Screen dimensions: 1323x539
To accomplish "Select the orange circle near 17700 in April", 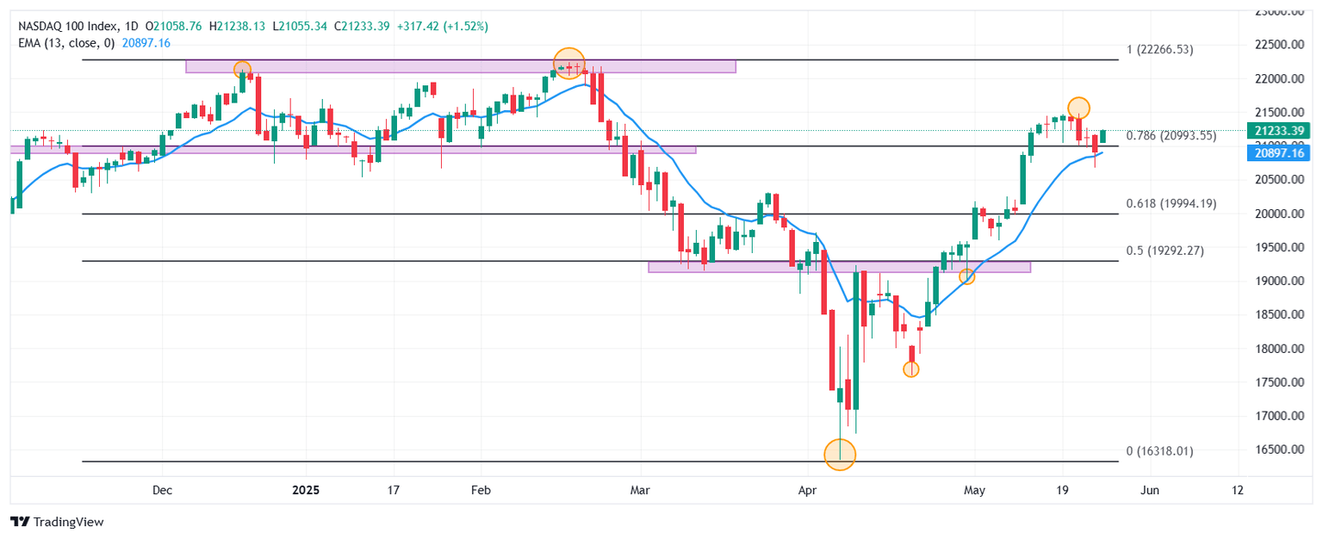I will [910, 369].
